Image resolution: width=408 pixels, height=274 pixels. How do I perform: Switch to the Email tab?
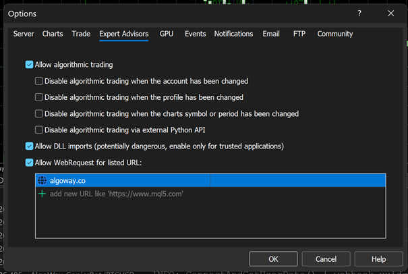tap(271, 34)
